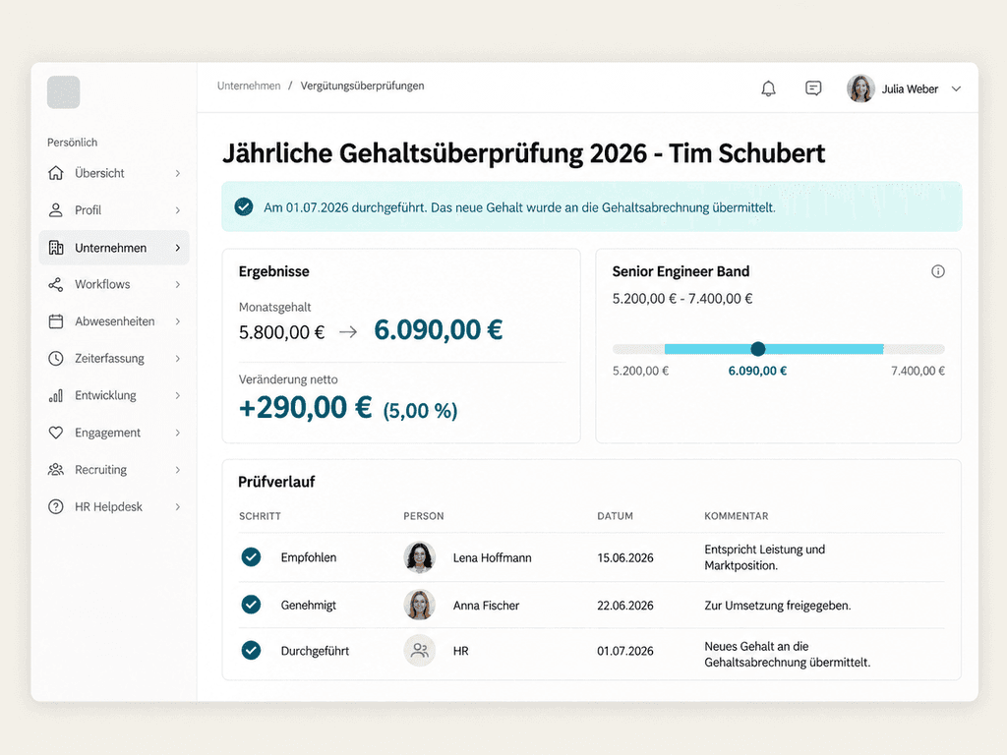Click the Genehmigt step checkmark
The image size is (1007, 755).
click(251, 605)
